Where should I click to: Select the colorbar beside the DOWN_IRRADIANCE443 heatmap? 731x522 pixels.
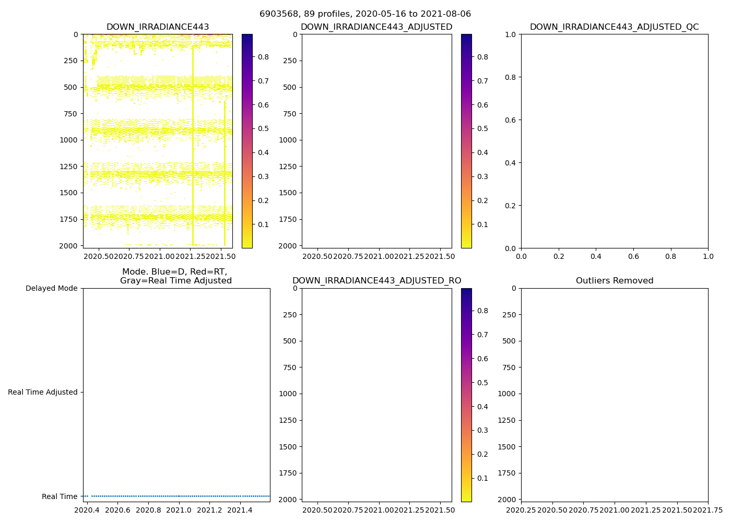coord(247,141)
